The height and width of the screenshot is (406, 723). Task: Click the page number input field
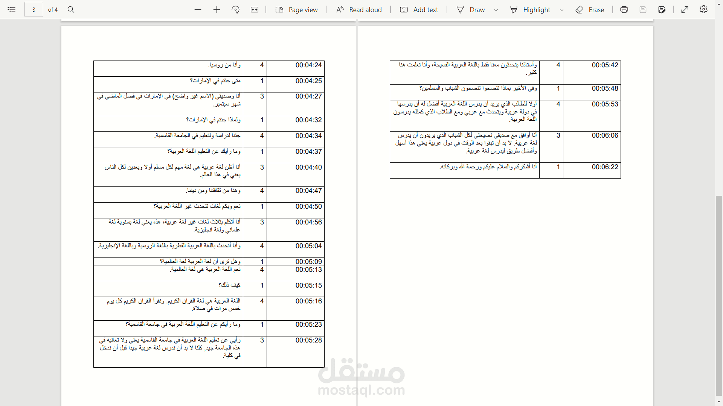point(34,10)
